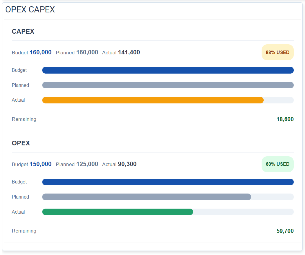Click the Actual bar label under CAPEX
The width and height of the screenshot is (305, 255).
(18, 100)
